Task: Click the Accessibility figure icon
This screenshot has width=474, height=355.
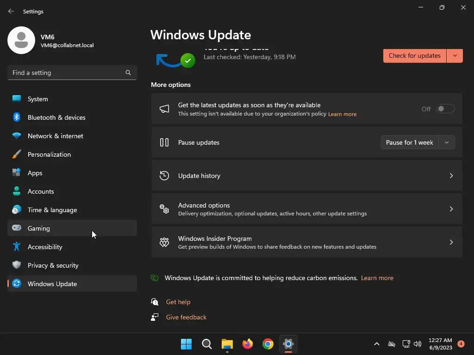Action: coord(17,247)
